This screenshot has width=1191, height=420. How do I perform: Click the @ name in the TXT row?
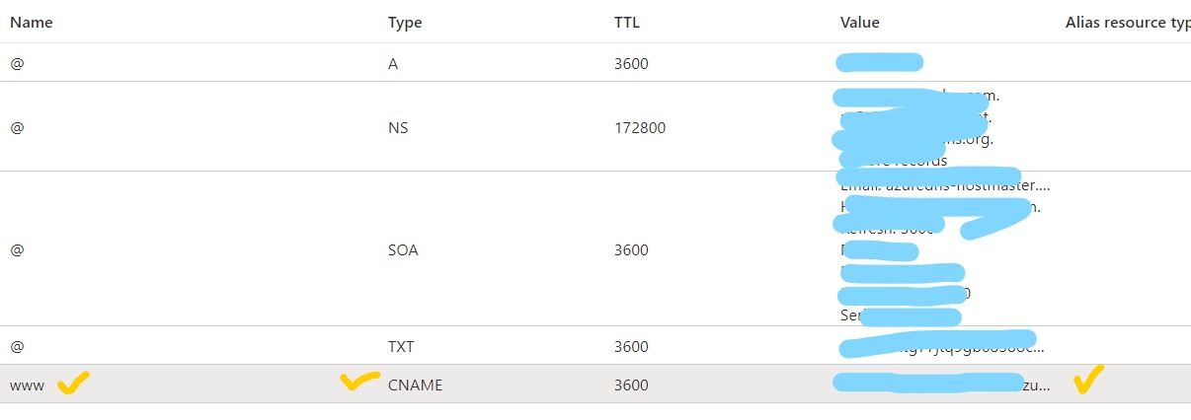(x=17, y=347)
